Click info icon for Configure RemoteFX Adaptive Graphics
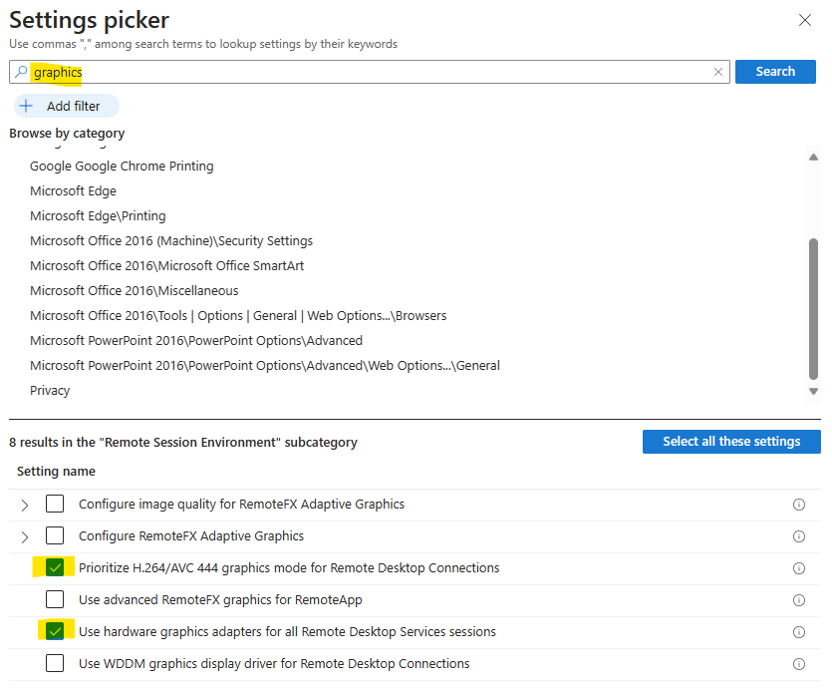 798,536
